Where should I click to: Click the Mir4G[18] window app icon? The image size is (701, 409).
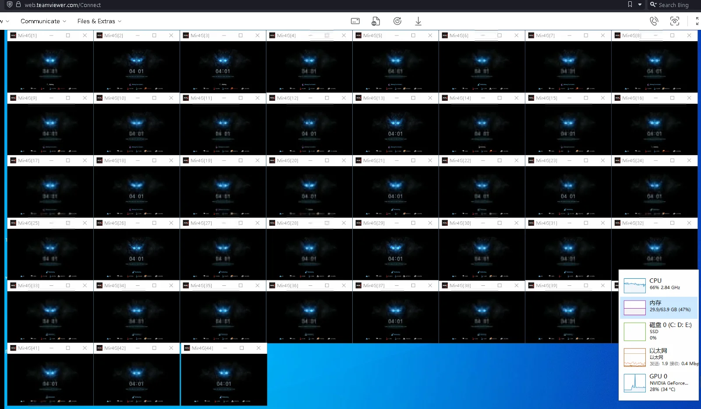[99, 161]
